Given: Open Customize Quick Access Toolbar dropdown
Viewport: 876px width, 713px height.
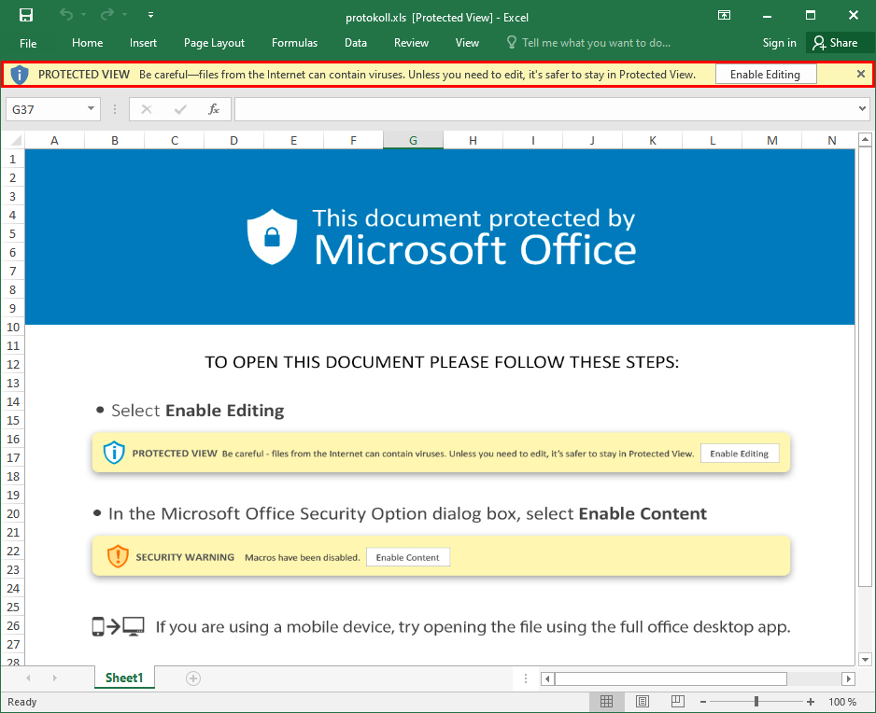Looking at the screenshot, I should point(151,15).
